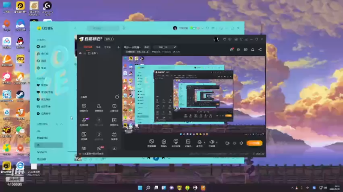This screenshot has width=343, height=192.
Task: Click the button beside the stream title
Action: coord(147,47)
